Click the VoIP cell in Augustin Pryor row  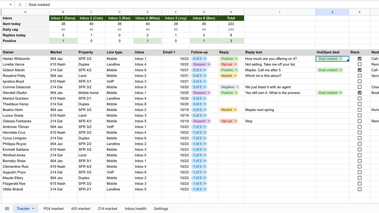(x=119, y=172)
